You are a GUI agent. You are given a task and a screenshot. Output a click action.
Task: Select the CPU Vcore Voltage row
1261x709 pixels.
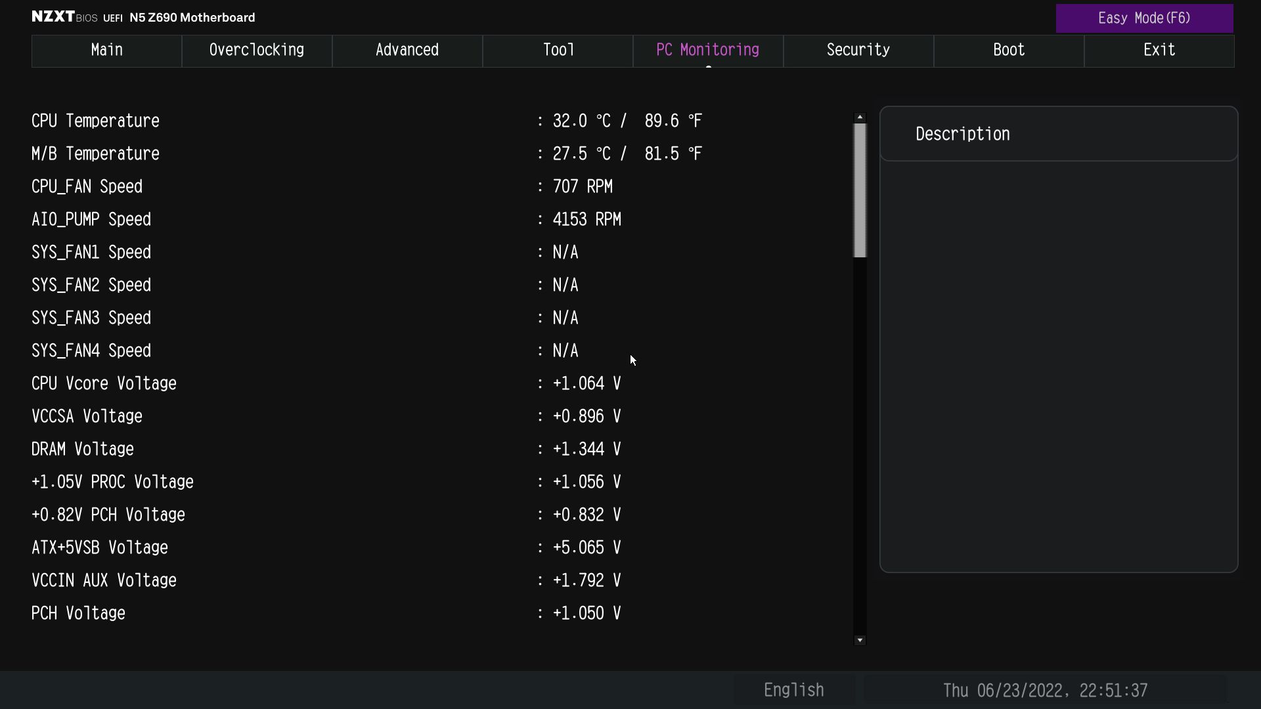click(104, 384)
